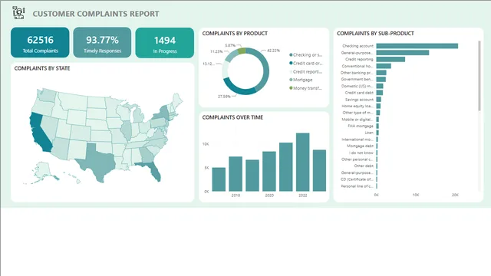Select the Conventional ho... bar
Image resolution: width=491 pixels, height=276 pixels.
[x=384, y=66]
